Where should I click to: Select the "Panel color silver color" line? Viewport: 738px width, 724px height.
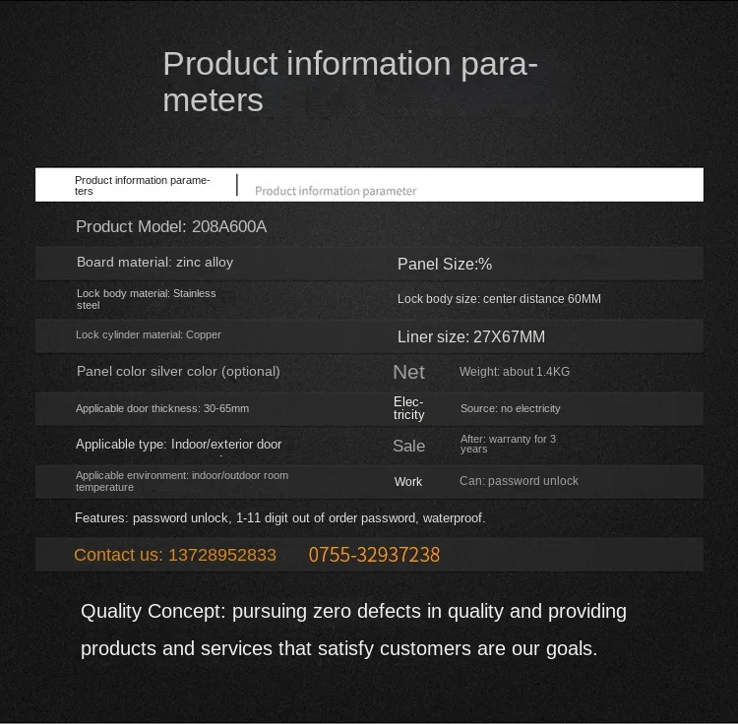(x=178, y=372)
